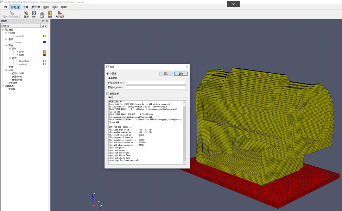Collapse the 计算结果 tree node
The width and height of the screenshot is (342, 211).
3,86
